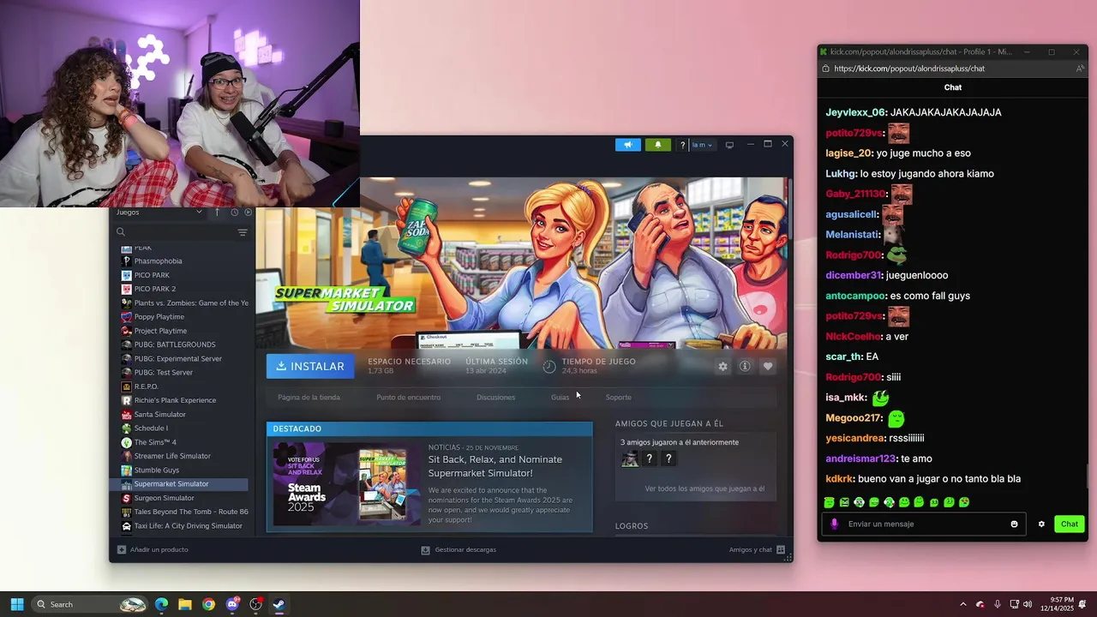Screen dimensions: 1097x617
Task: Open game info circle icon
Action: tap(745, 366)
